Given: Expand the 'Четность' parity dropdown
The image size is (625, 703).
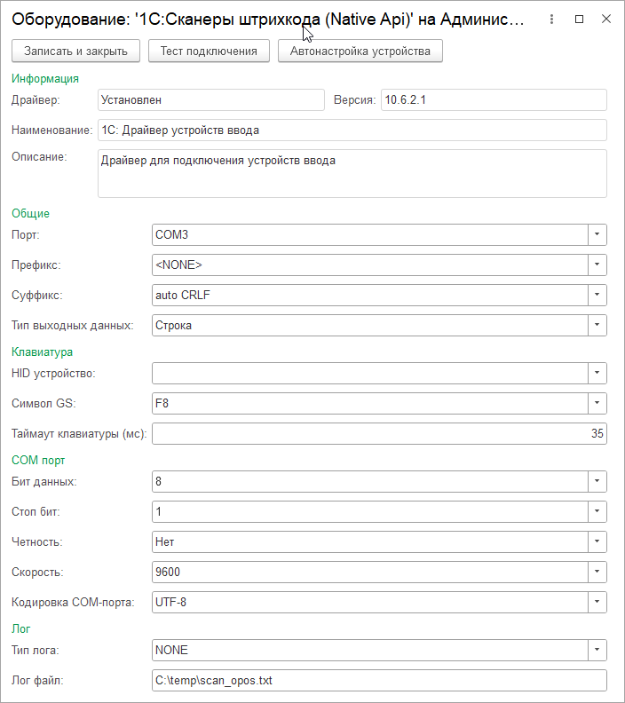Looking at the screenshot, I should click(597, 541).
